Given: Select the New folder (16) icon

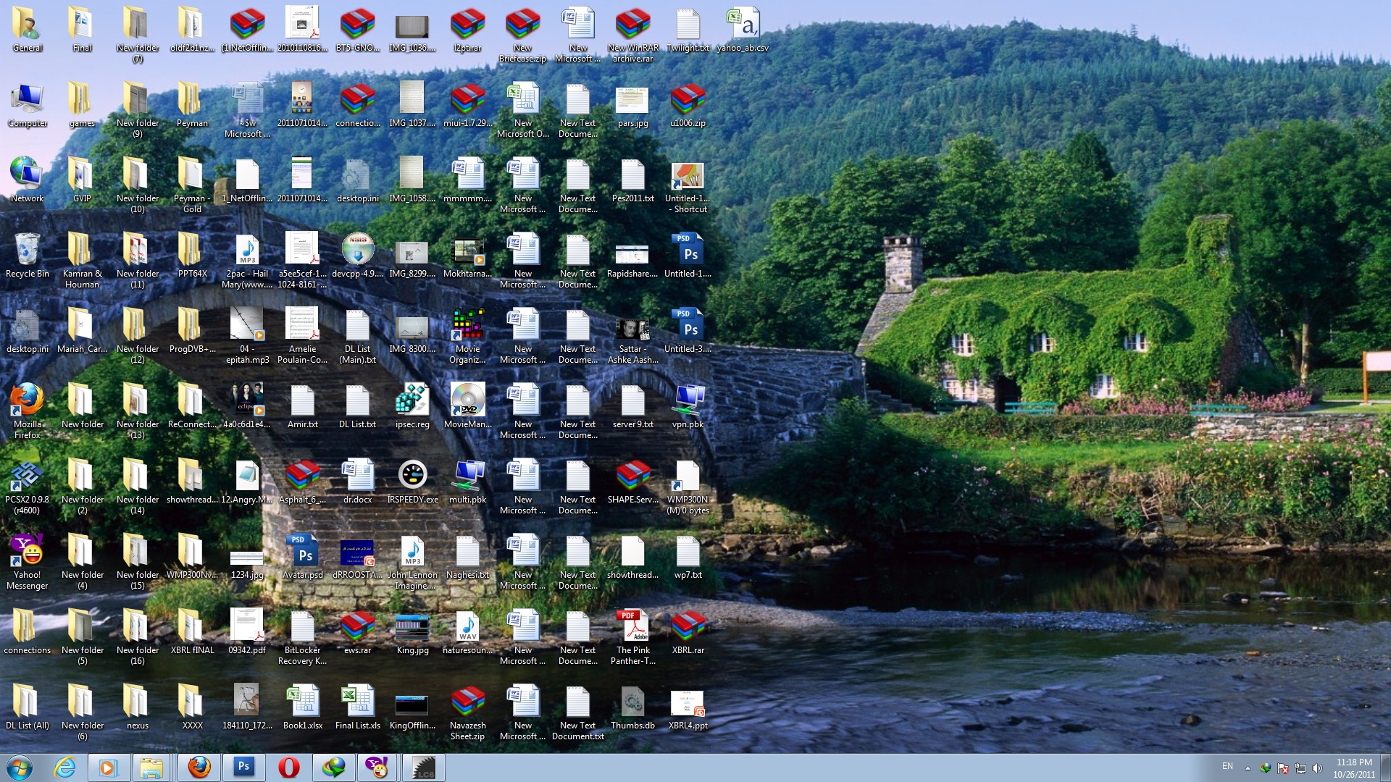Looking at the screenshot, I should tap(138, 636).
